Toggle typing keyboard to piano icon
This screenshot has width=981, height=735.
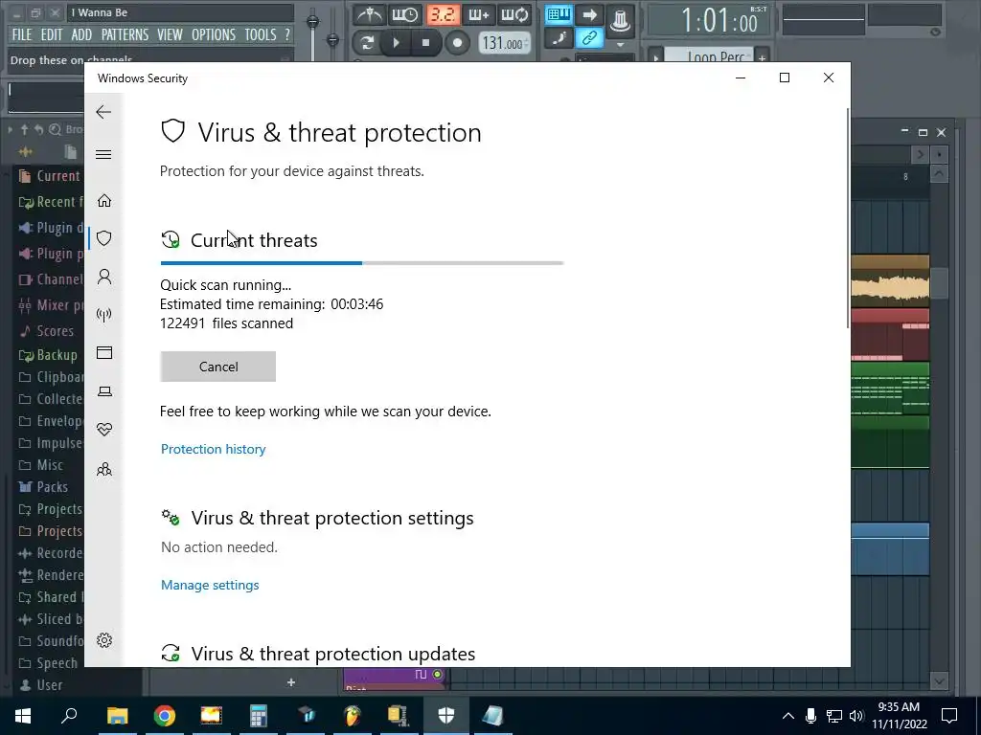pyautogui.click(x=559, y=14)
